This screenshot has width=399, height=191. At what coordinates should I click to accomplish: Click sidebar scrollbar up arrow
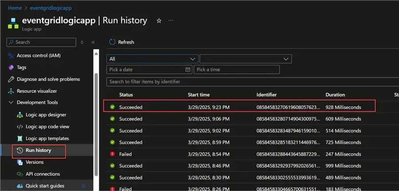[x=96, y=54]
